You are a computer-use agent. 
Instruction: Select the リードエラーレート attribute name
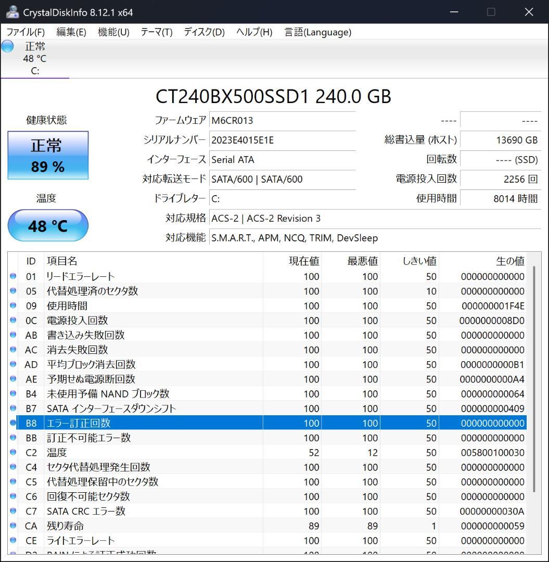(x=81, y=276)
